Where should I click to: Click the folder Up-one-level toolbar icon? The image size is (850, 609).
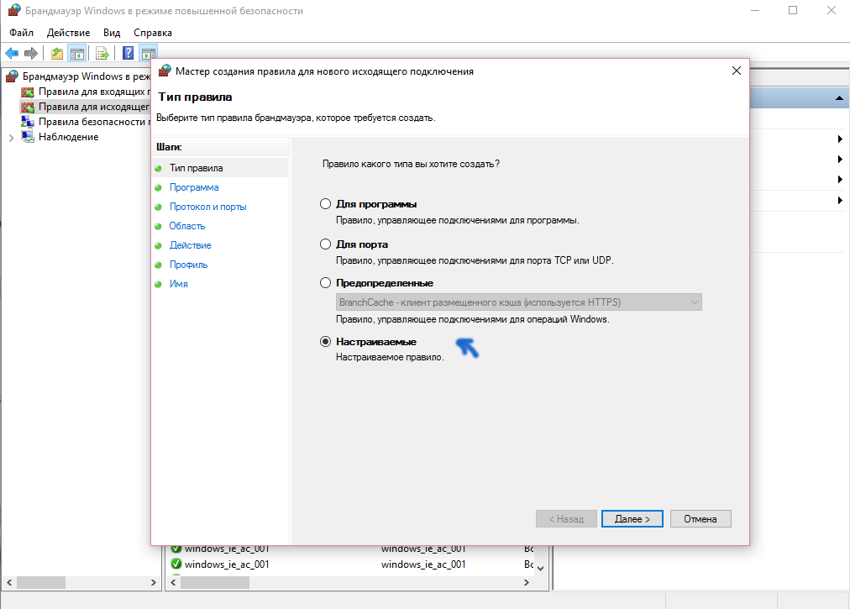pos(57,53)
